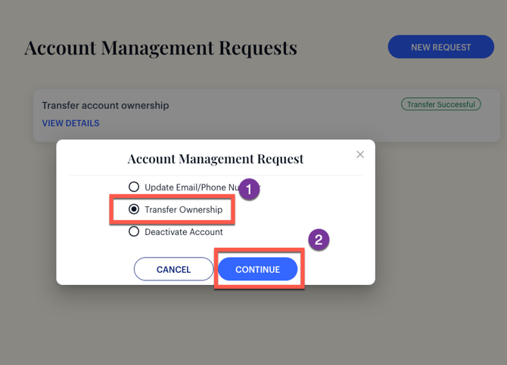Click the Transfer Successful status badge

click(x=440, y=104)
